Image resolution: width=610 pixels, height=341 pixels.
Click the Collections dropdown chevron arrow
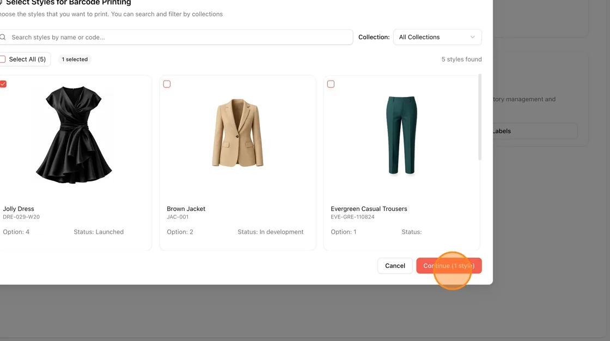[472, 37]
